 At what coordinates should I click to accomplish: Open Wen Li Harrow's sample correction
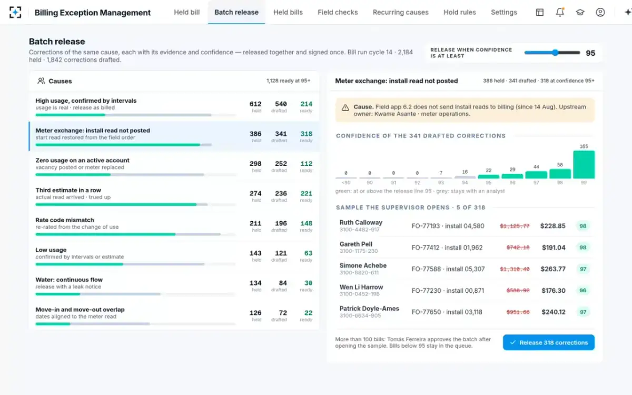coord(465,291)
